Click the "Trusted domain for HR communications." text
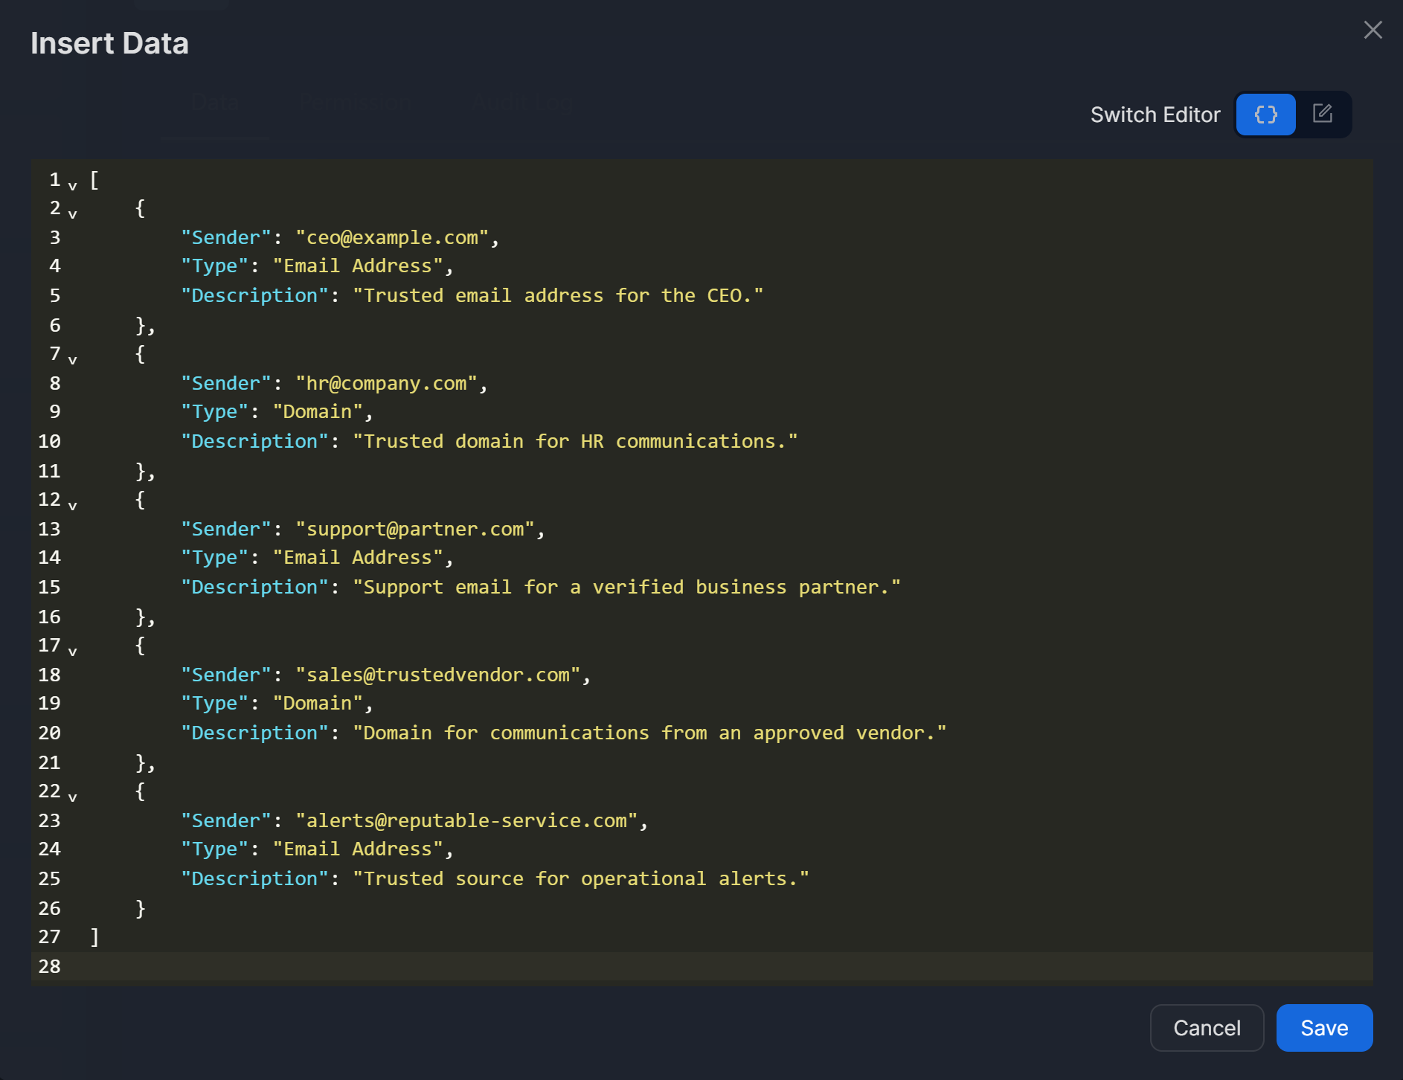1403x1080 pixels. point(574,441)
